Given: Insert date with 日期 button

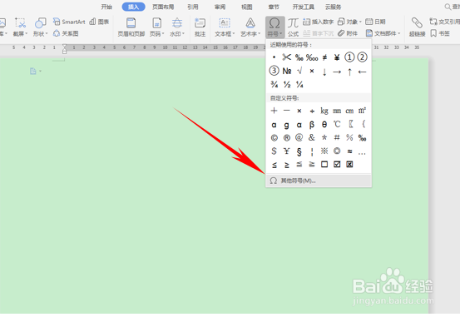Looking at the screenshot, I should point(375,22).
